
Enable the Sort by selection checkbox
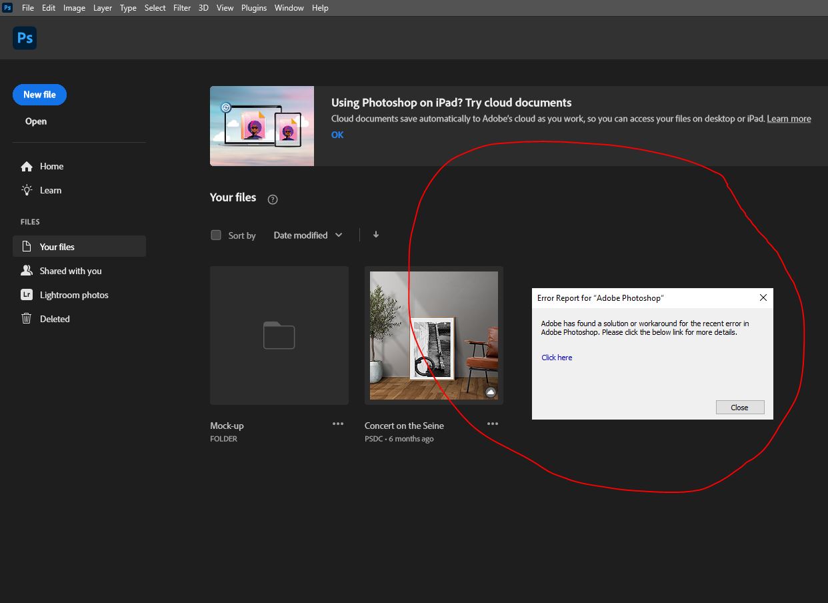pyautogui.click(x=215, y=235)
